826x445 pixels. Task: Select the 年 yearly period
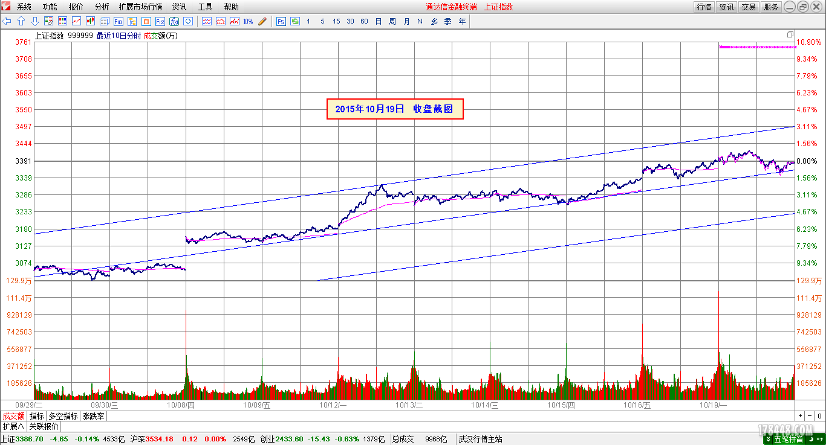tap(462, 21)
